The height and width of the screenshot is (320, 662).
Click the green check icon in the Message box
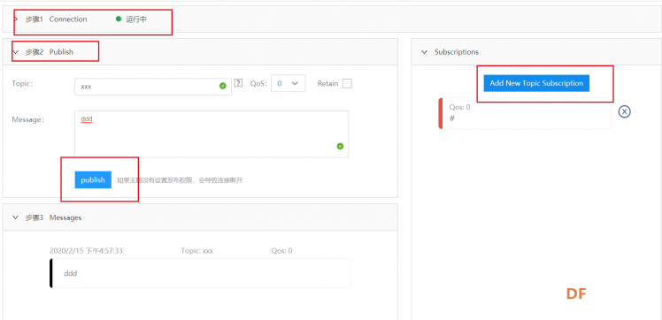(x=340, y=146)
